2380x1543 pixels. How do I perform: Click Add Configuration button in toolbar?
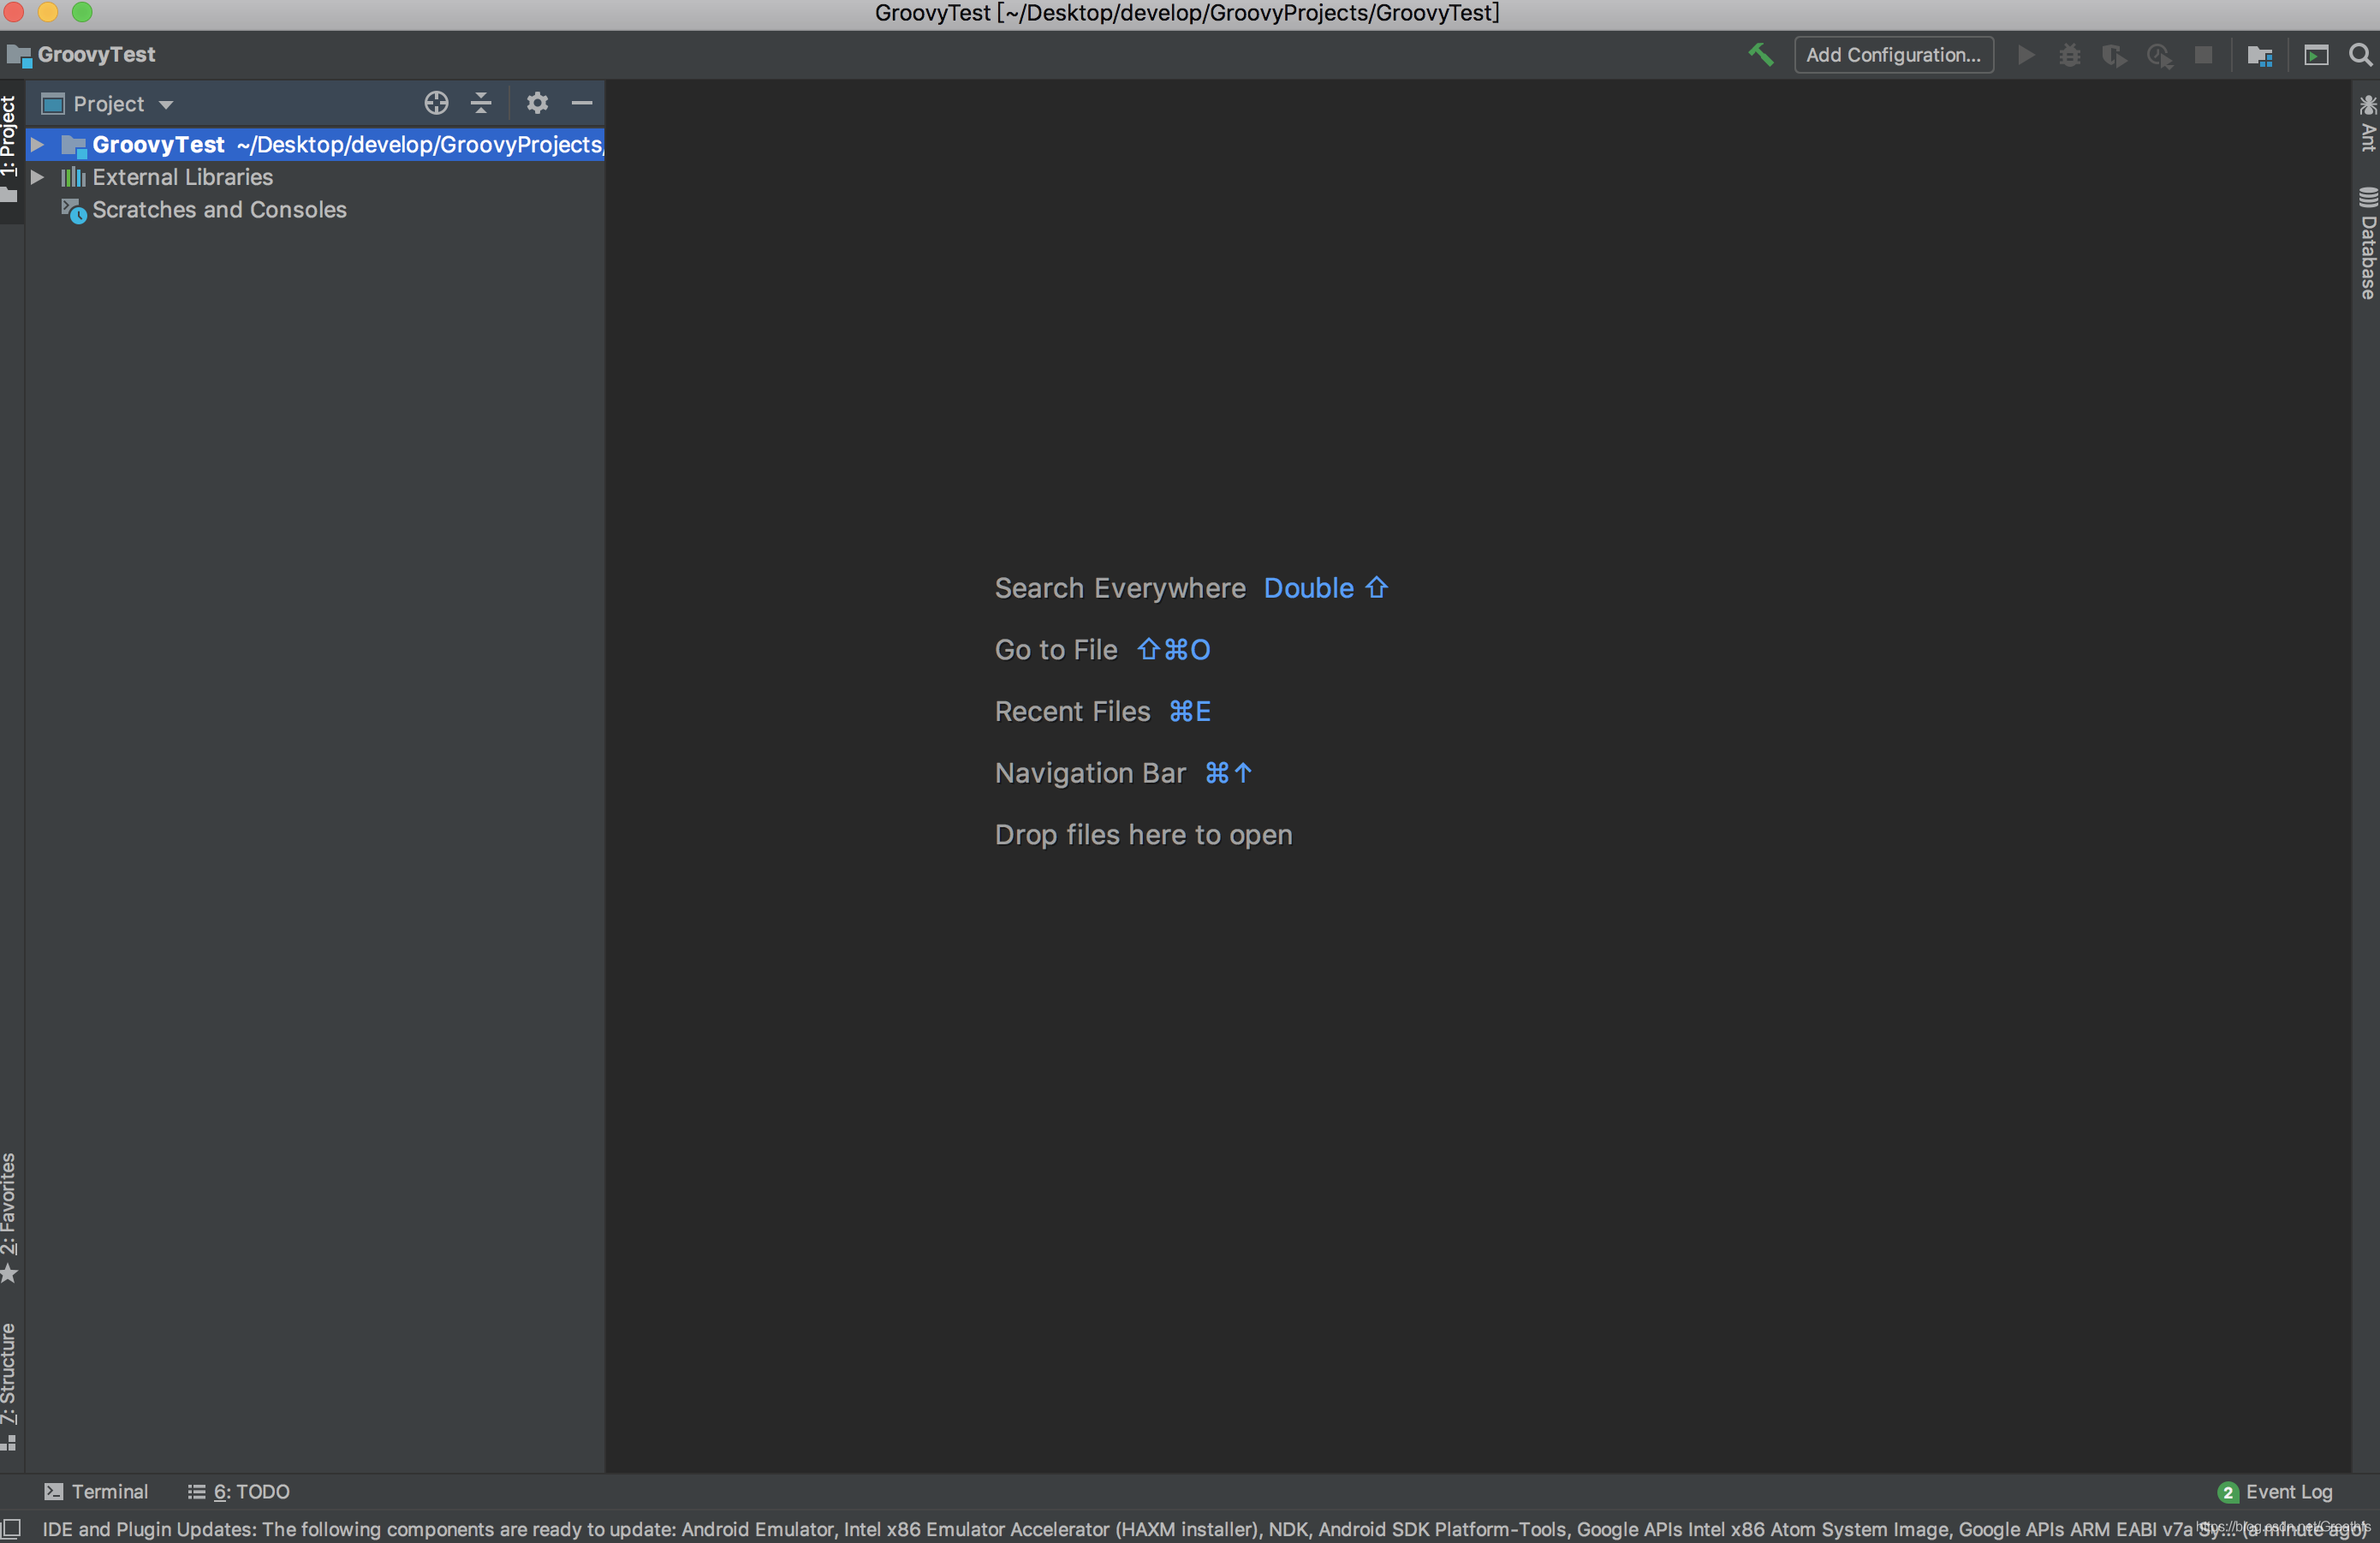(x=1893, y=56)
